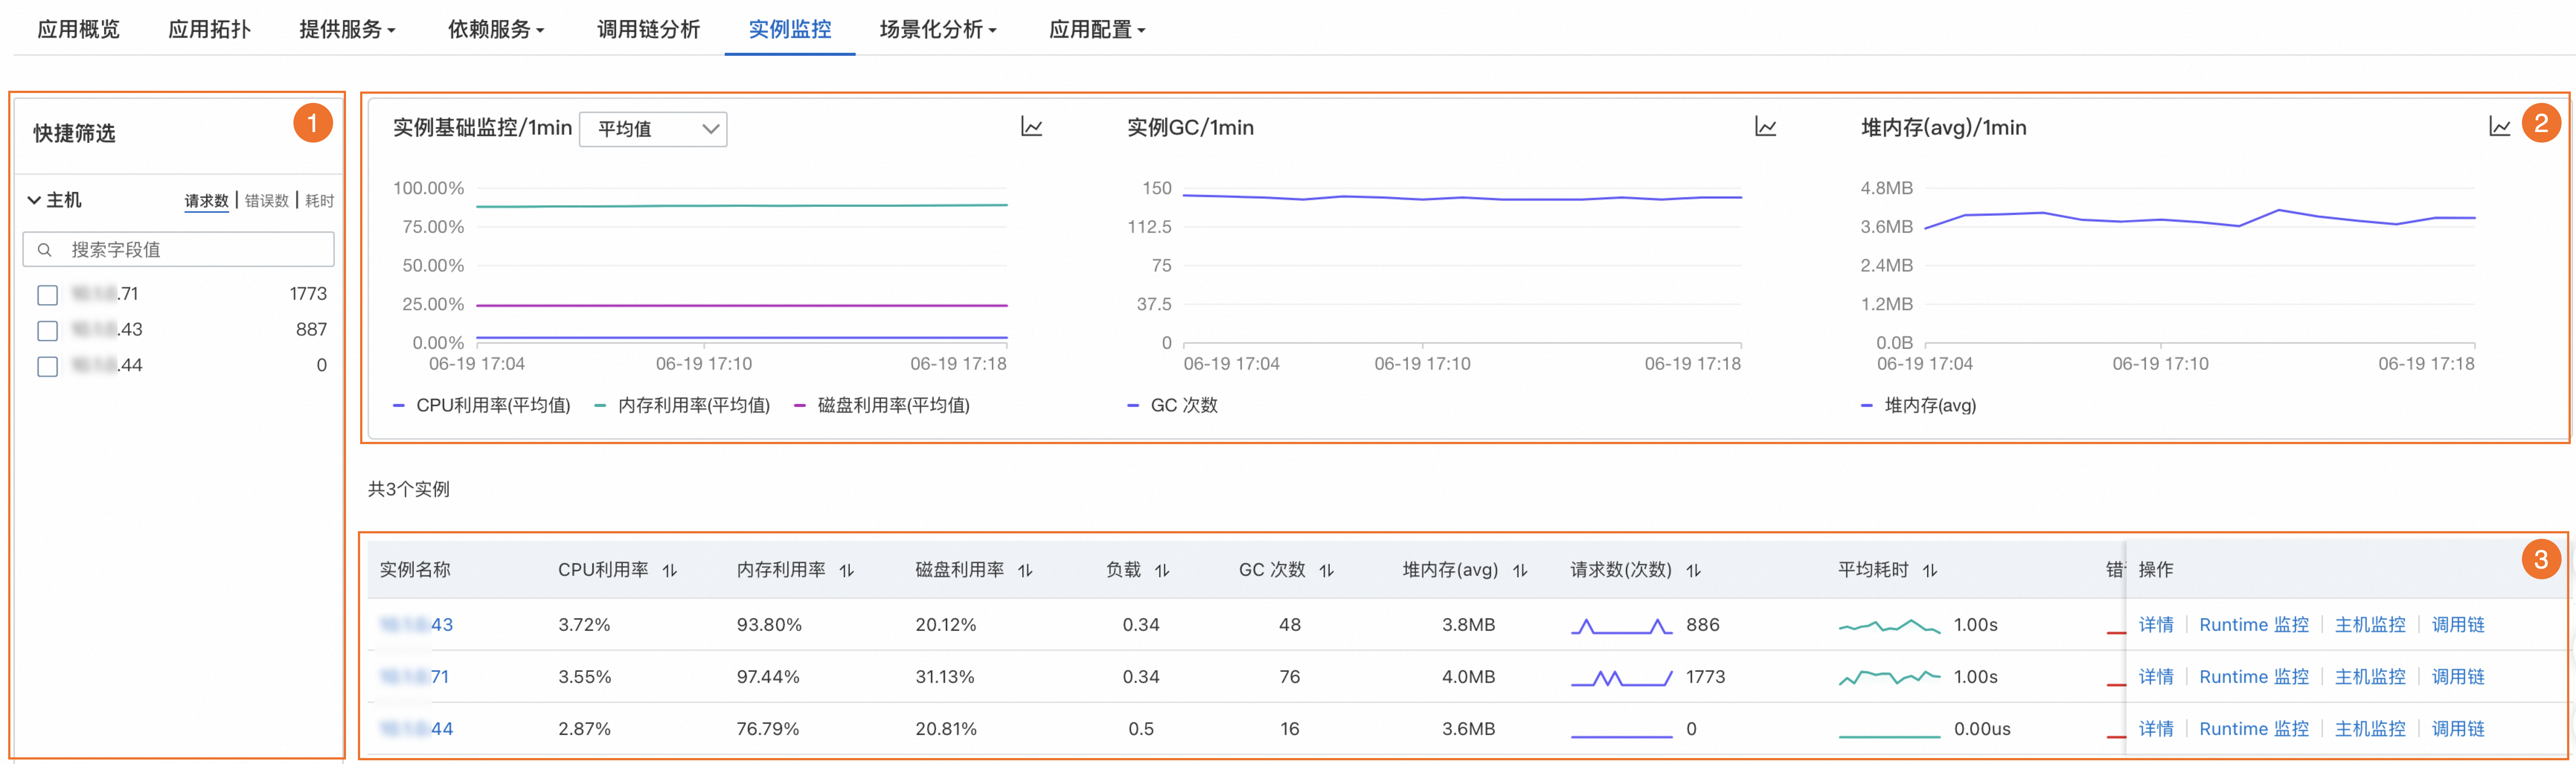This screenshot has height=764, width=2576.
Task: Sort table by 请求数(次数) column
Action: point(1693,570)
